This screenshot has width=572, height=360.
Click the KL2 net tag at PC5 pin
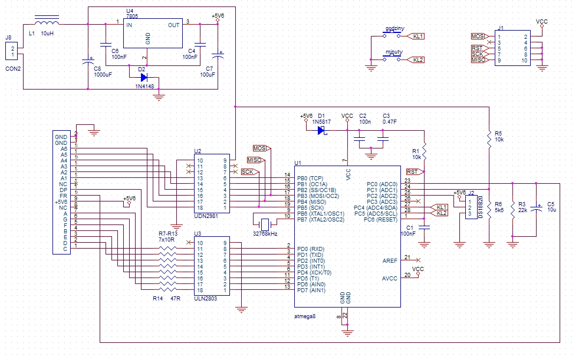point(439,213)
